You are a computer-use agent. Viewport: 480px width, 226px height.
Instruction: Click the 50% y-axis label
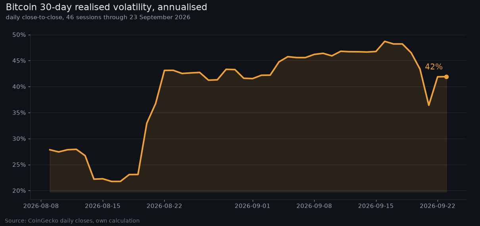point(19,35)
